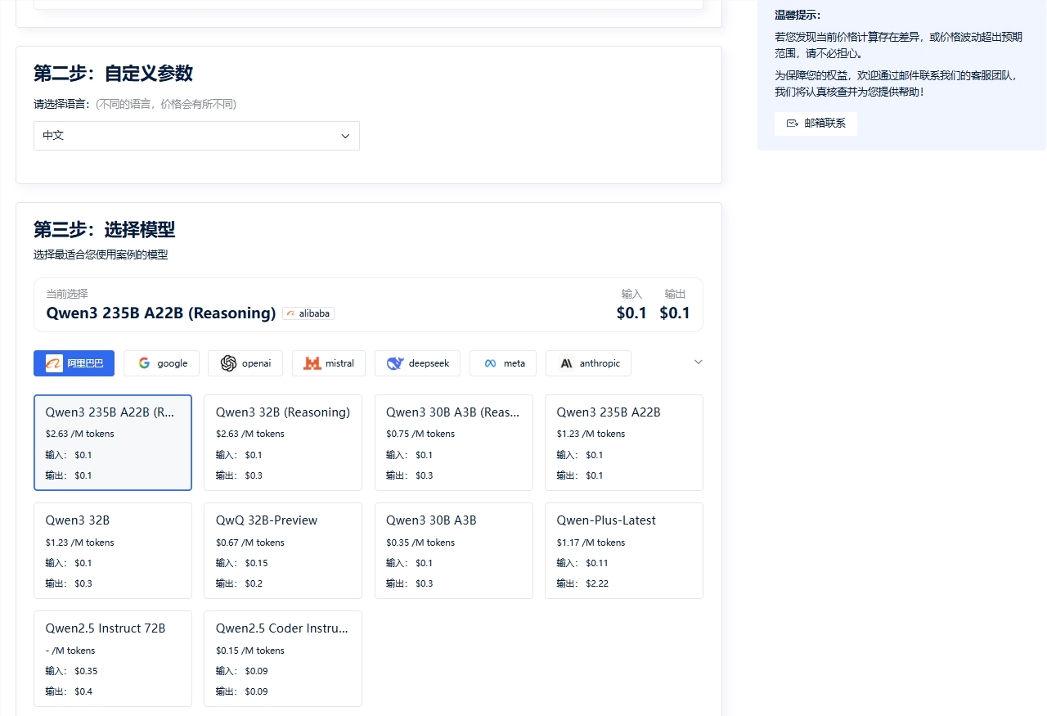Click the language dropdown chevron arrow
The image size is (1047, 716).
point(345,136)
